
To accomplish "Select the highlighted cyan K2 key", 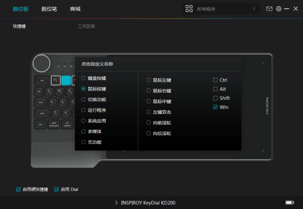I will 66,80.
